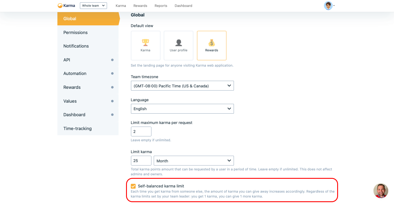The image size is (394, 203).
Task: Open Permissions settings section
Action: pos(88,33)
